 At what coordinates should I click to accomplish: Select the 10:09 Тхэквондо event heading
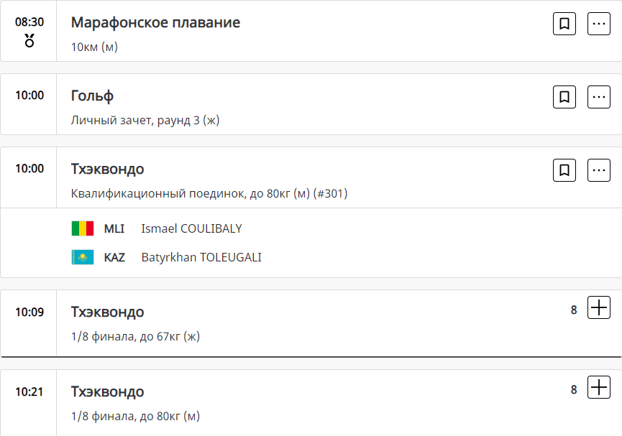click(107, 312)
